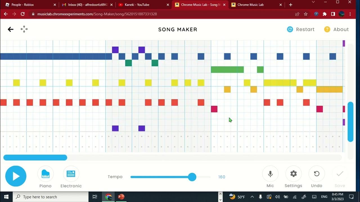Click the back arrow in Song Maker

[x=11, y=29]
